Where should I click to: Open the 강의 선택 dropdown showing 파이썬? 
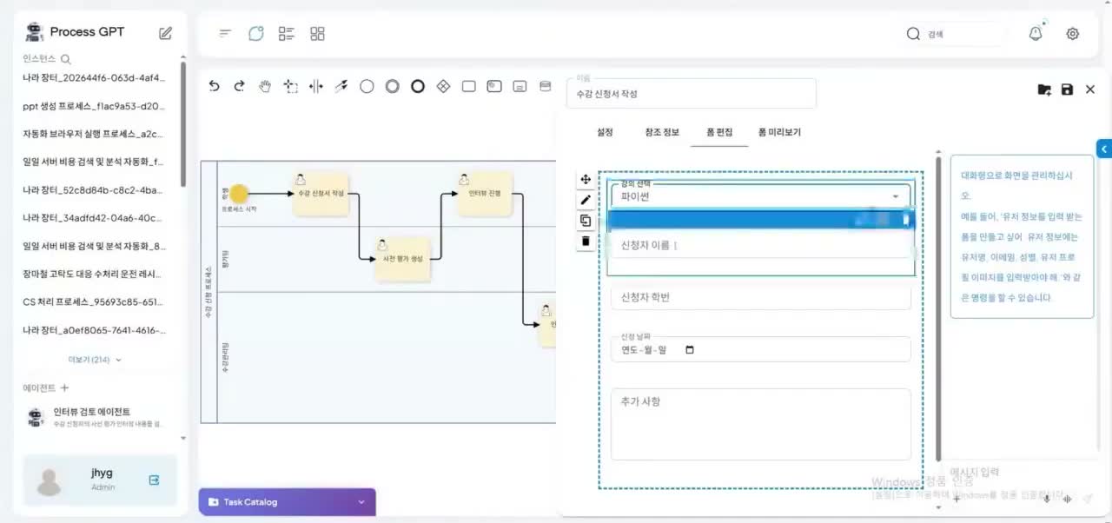coord(761,195)
